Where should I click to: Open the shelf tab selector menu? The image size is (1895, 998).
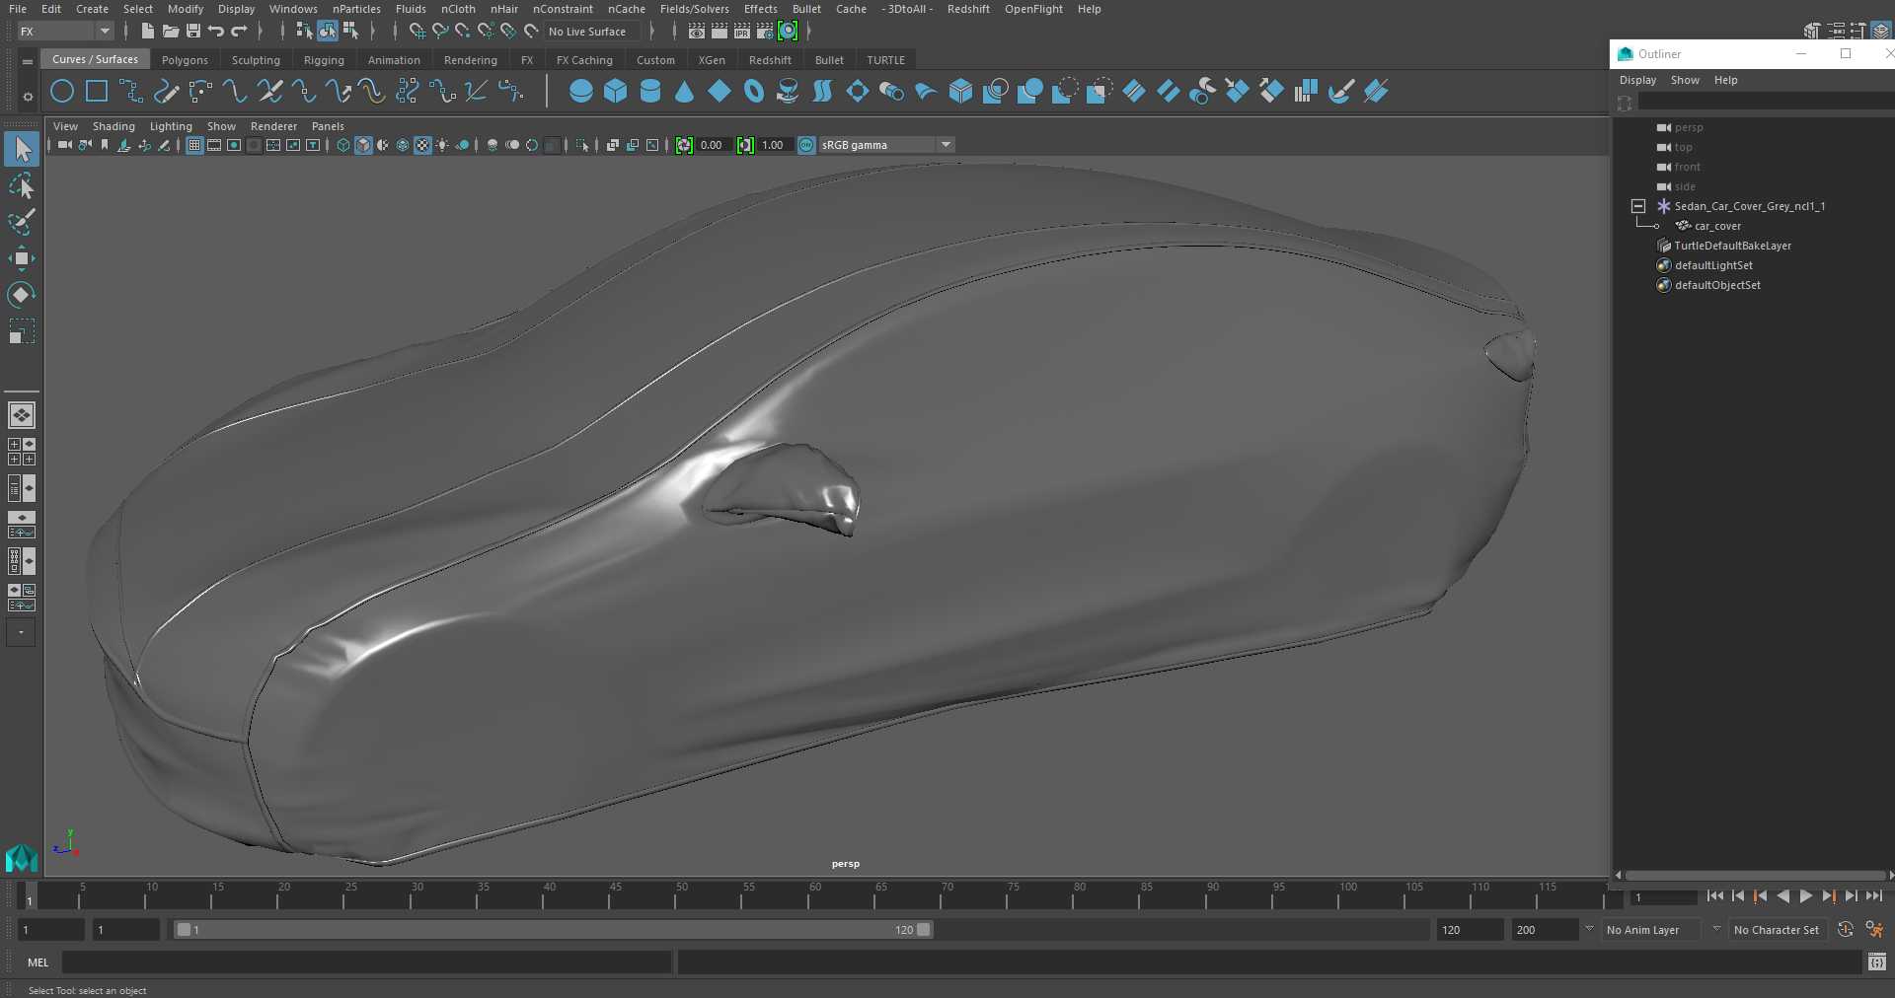(28, 61)
